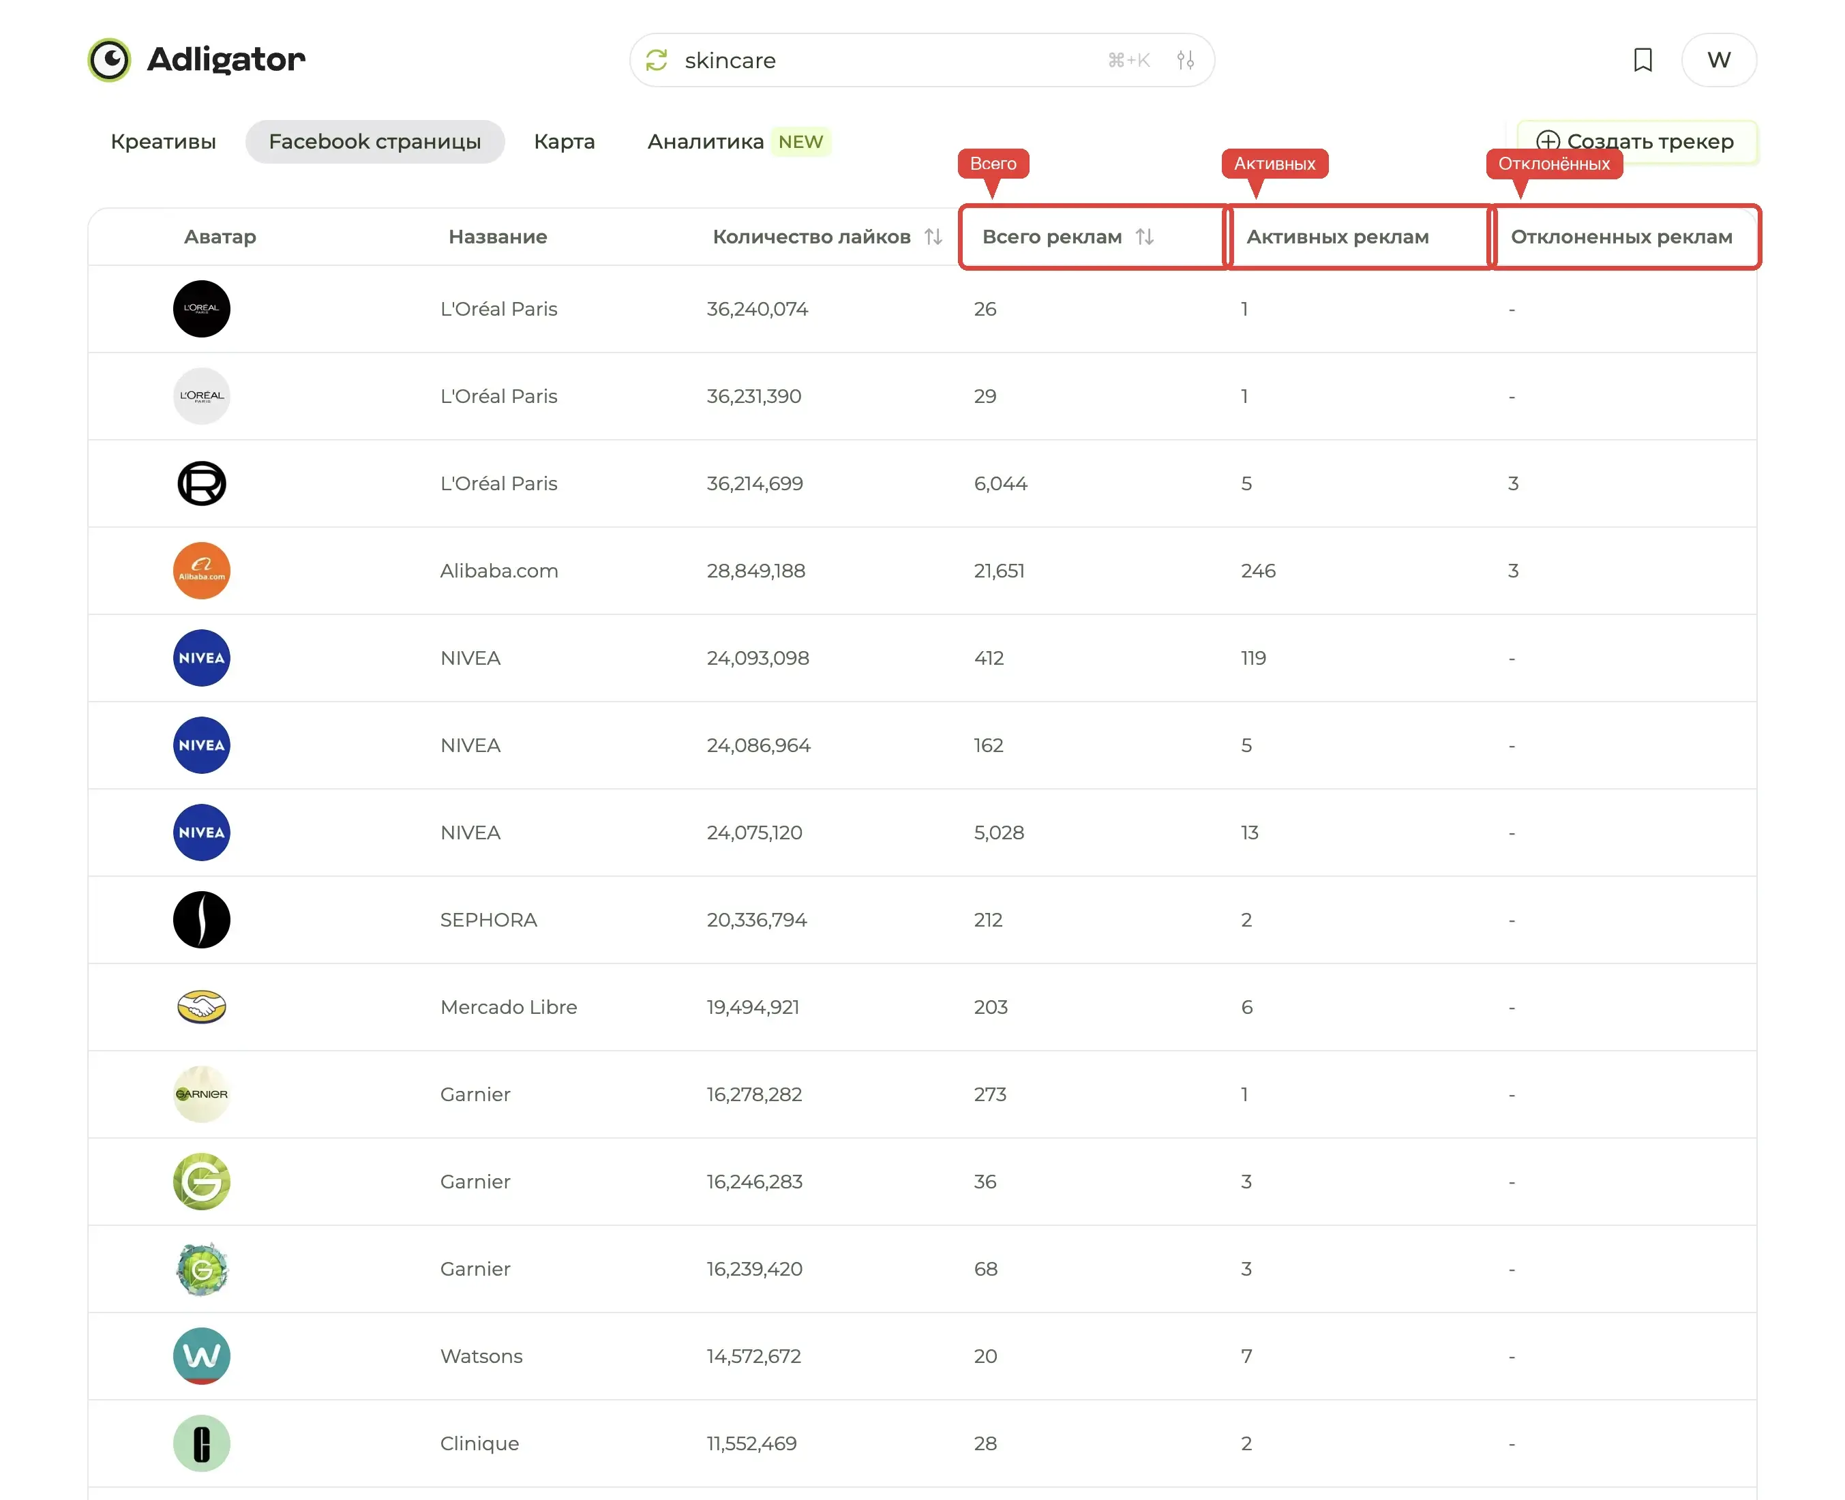Click Garnier avatar in the 16,278,282 row
Screen dimensions: 1845x1500
point(201,1094)
